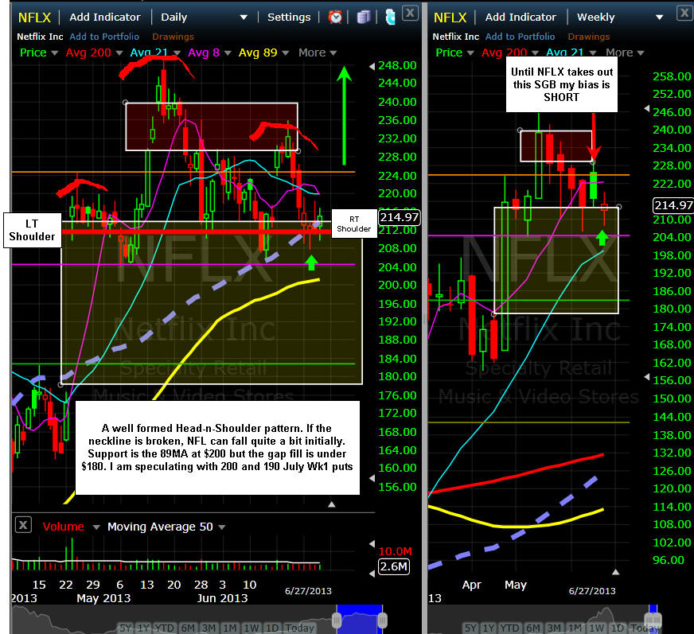Click Netflix Inc name in Daily chart
This screenshot has height=634, width=694.
click(x=40, y=37)
